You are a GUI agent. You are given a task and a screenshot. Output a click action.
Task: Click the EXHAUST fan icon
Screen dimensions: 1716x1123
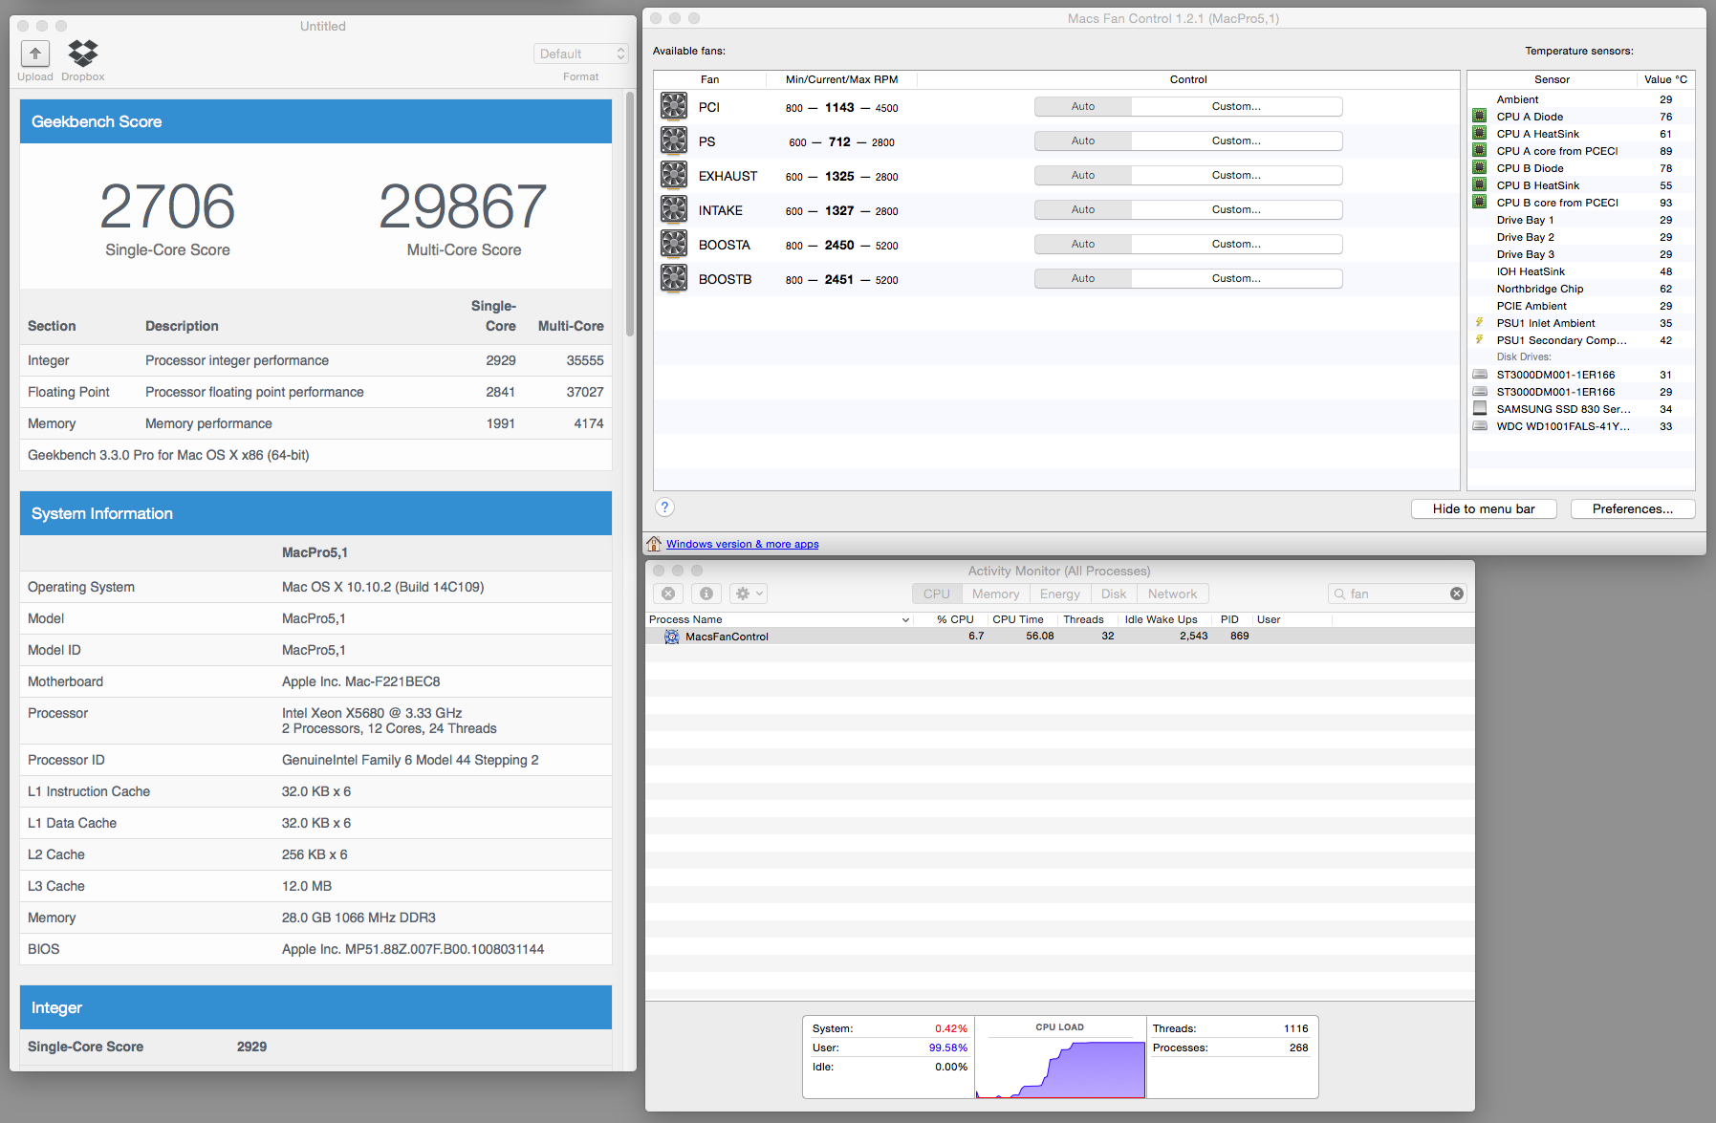[x=674, y=175]
